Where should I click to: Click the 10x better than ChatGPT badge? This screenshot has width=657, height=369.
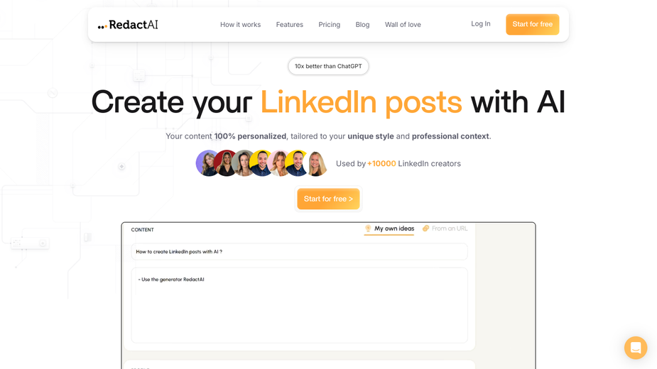tap(328, 66)
